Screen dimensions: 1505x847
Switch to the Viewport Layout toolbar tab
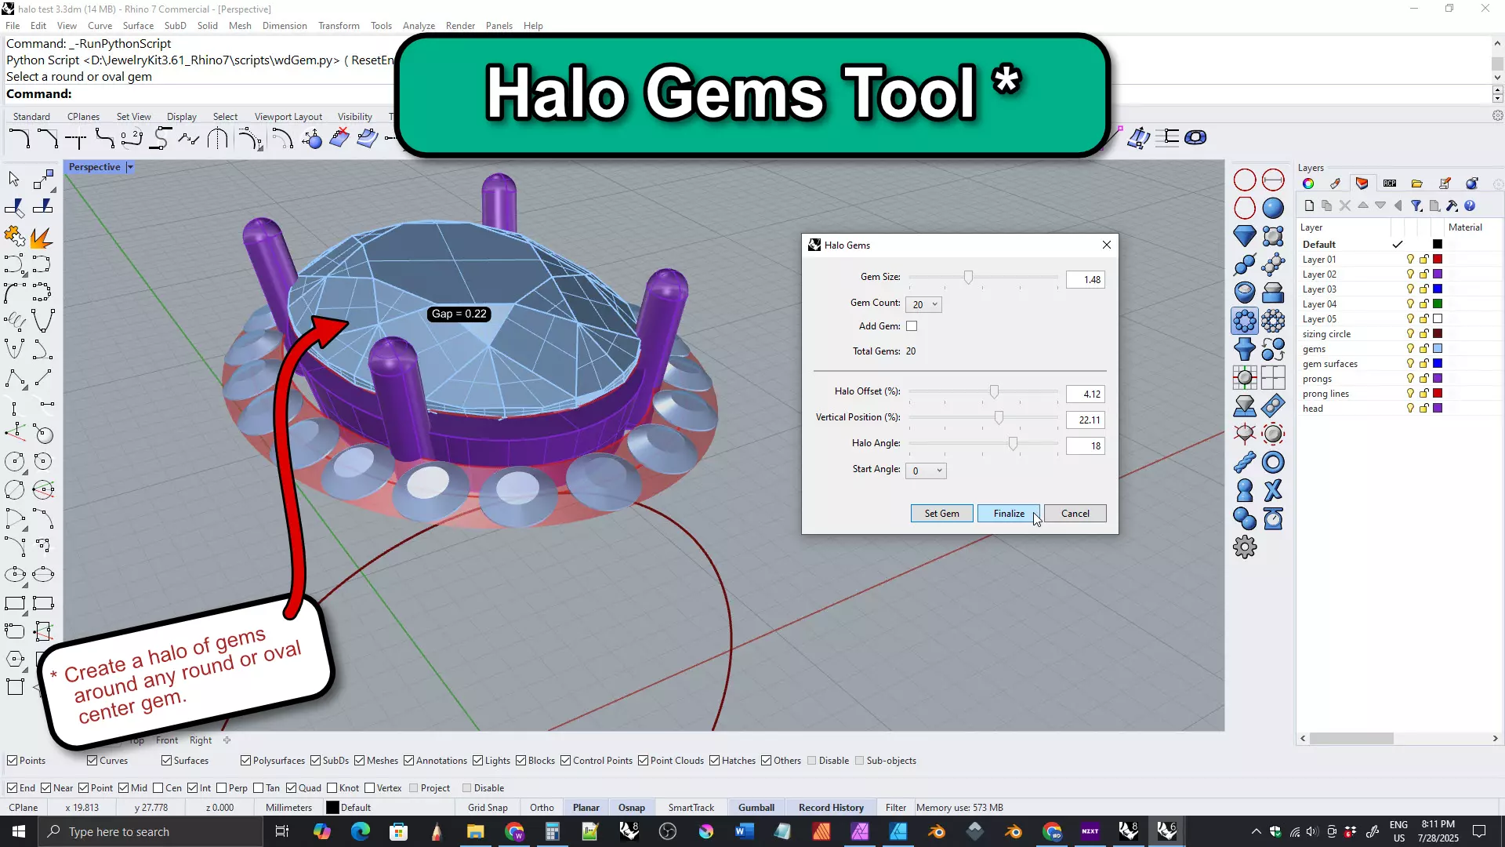(288, 117)
